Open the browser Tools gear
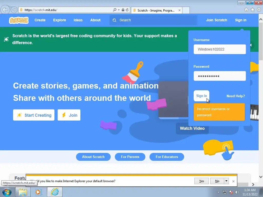Screen dimensions: 263x197 pyautogui.click(x=259, y=10)
